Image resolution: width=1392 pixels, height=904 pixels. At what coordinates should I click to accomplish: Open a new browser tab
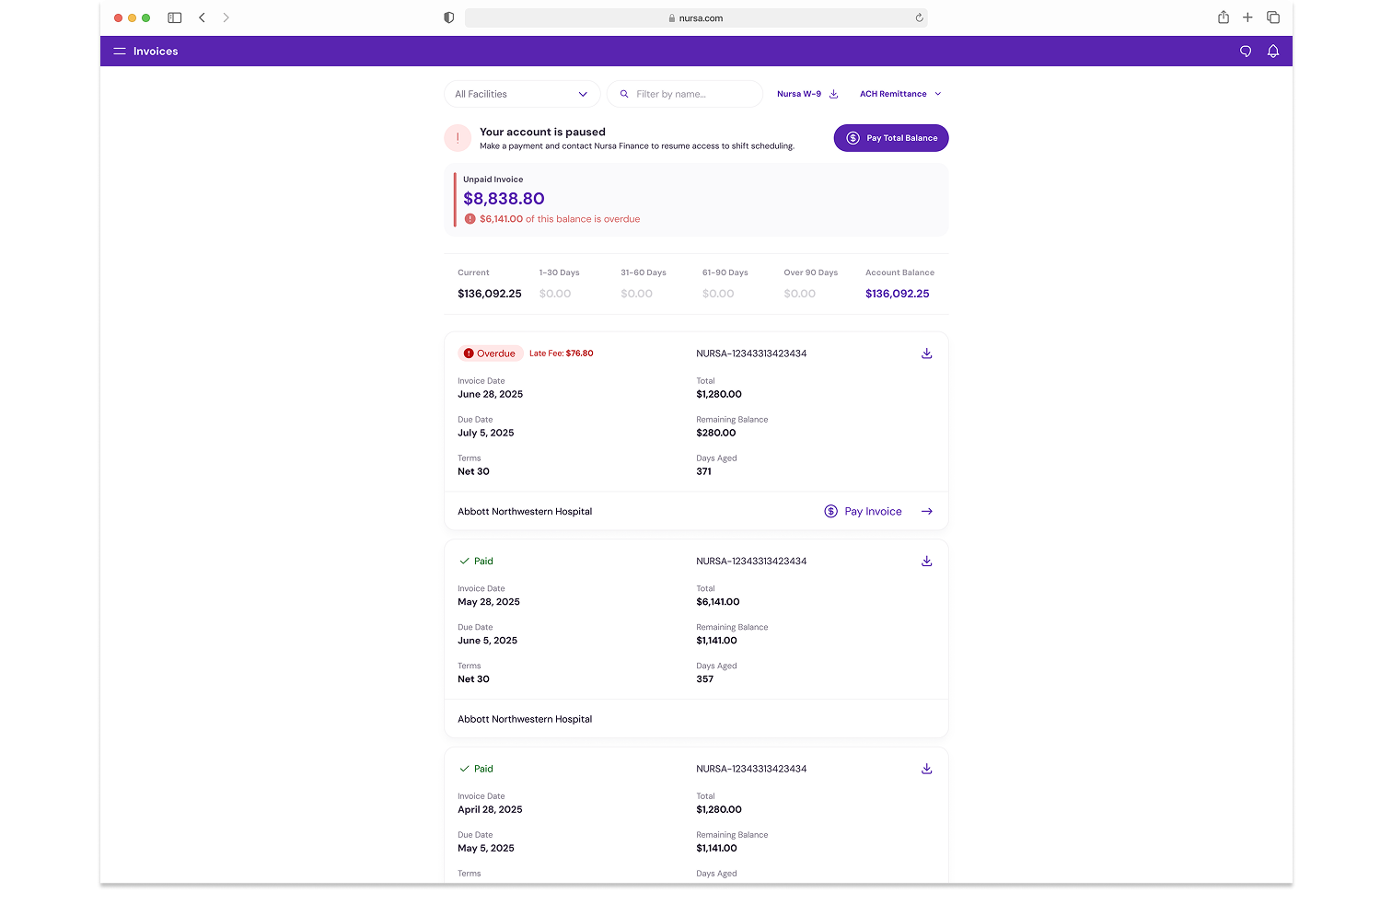coord(1247,17)
